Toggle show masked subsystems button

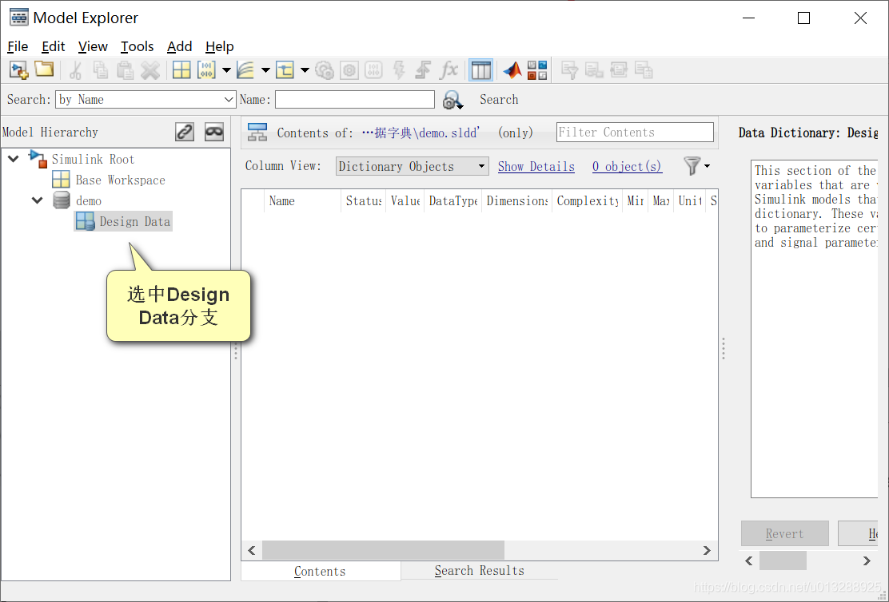[x=214, y=132]
